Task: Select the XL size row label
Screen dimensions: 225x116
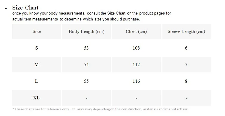Action: click(36, 98)
